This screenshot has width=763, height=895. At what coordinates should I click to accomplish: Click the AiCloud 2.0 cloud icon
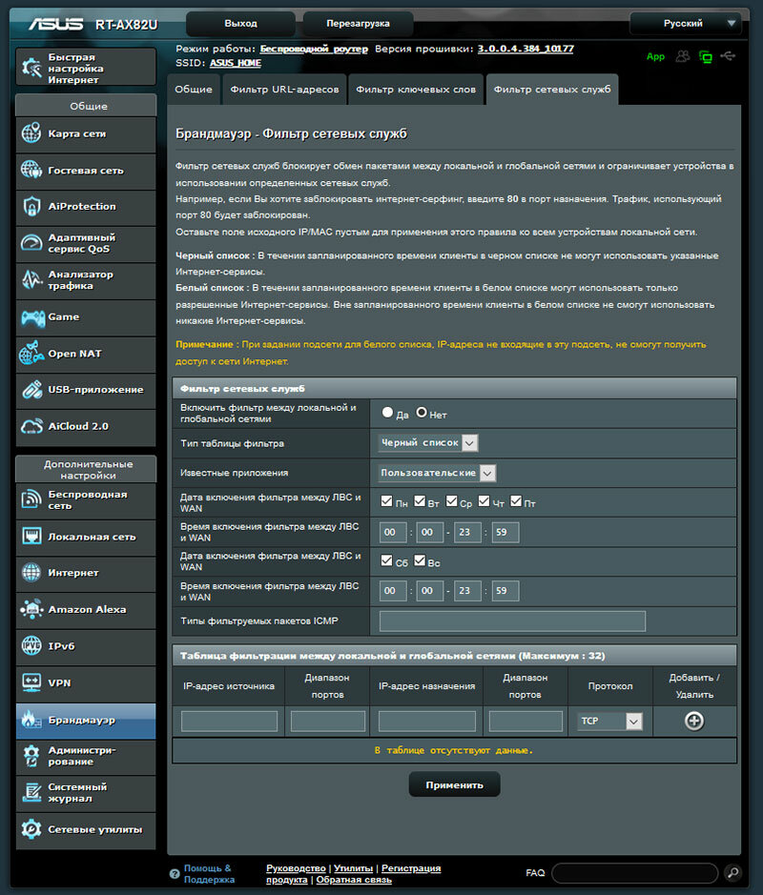click(x=31, y=426)
